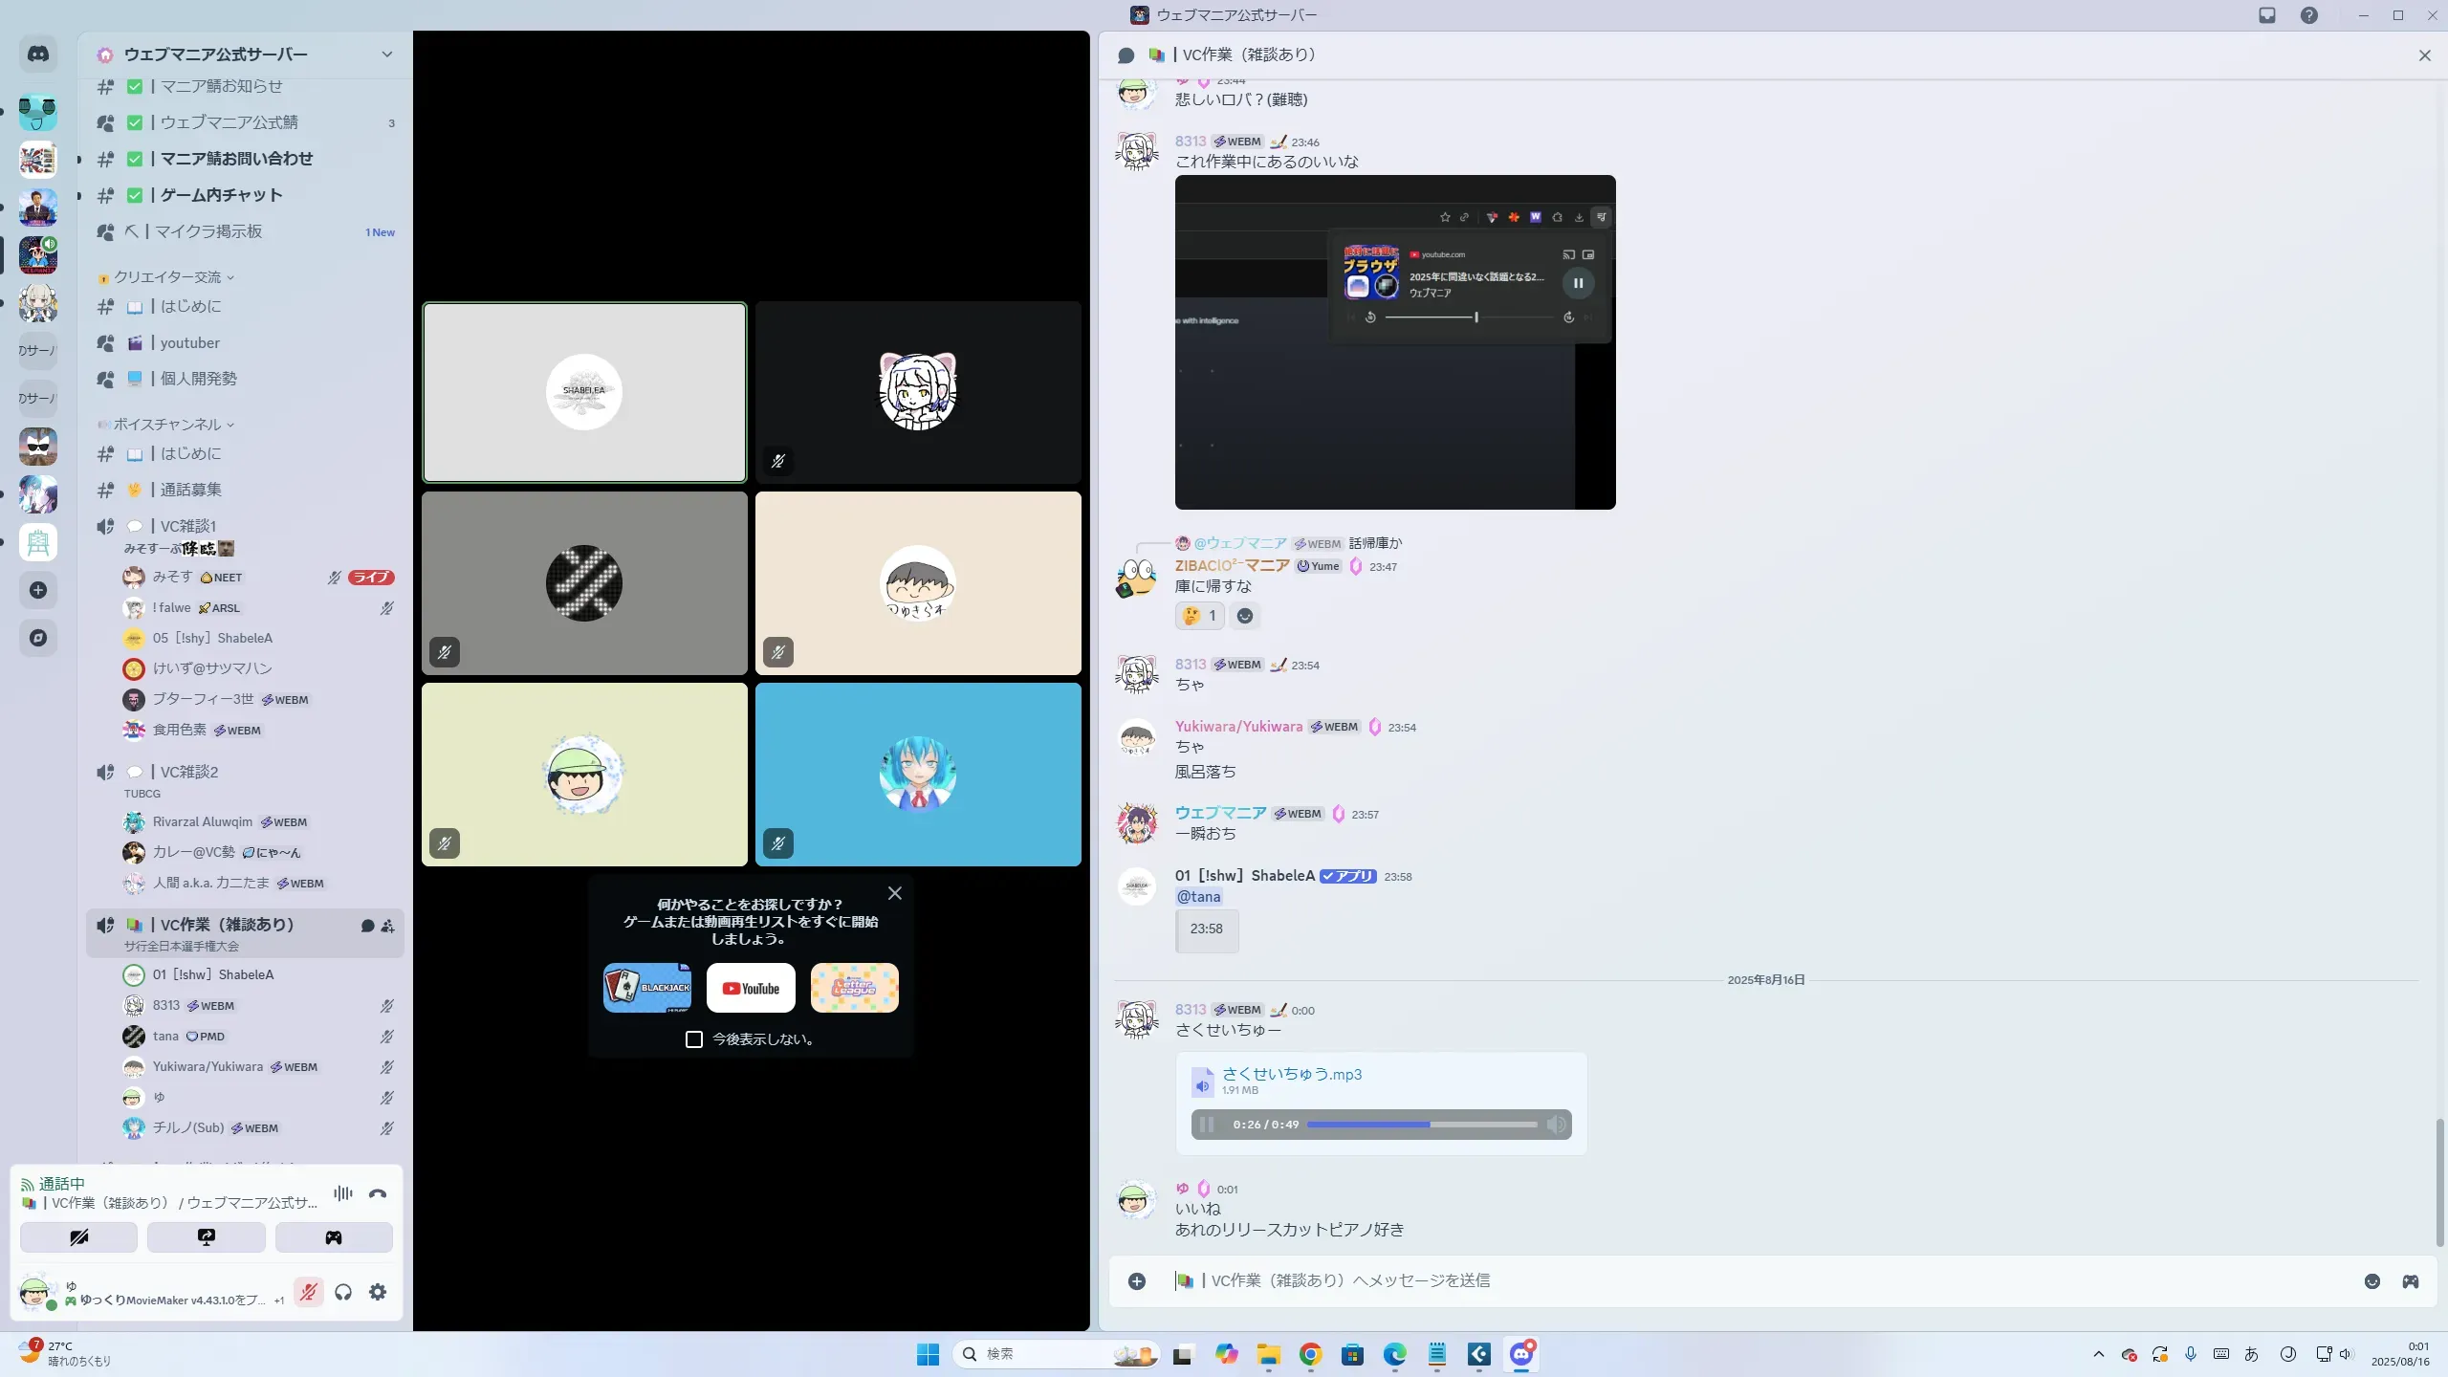The width and height of the screenshot is (2448, 1377).
Task: Turn on camera in call panel
Action: point(78,1237)
